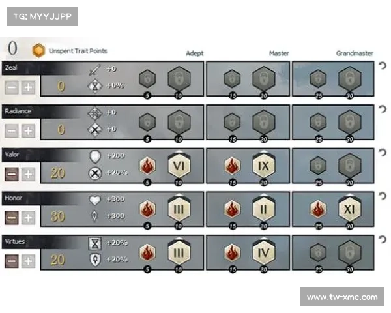391x313 pixels.
Task: Add a point to the Radiance trait line
Action: tap(28, 130)
